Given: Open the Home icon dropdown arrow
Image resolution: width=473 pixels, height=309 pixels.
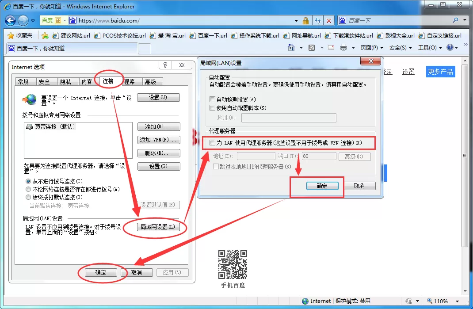Looking at the screenshot, I should 301,48.
